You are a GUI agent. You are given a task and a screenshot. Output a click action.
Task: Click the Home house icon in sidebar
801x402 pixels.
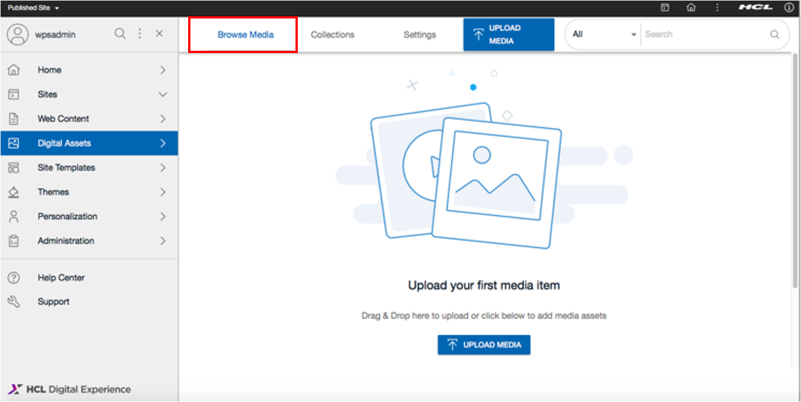click(14, 70)
